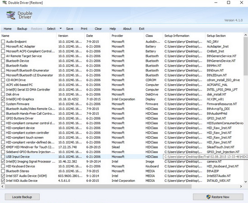Select Microsoft Bluetooth LE Enumerator row

coord(29,75)
